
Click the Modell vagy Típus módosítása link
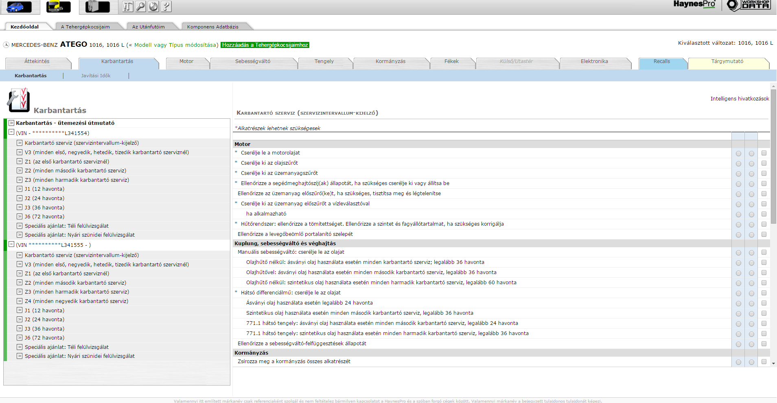tap(176, 45)
